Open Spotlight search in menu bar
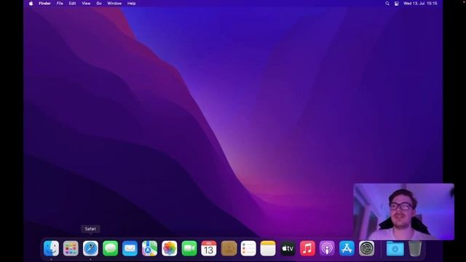This screenshot has width=466, height=262. coord(387,4)
